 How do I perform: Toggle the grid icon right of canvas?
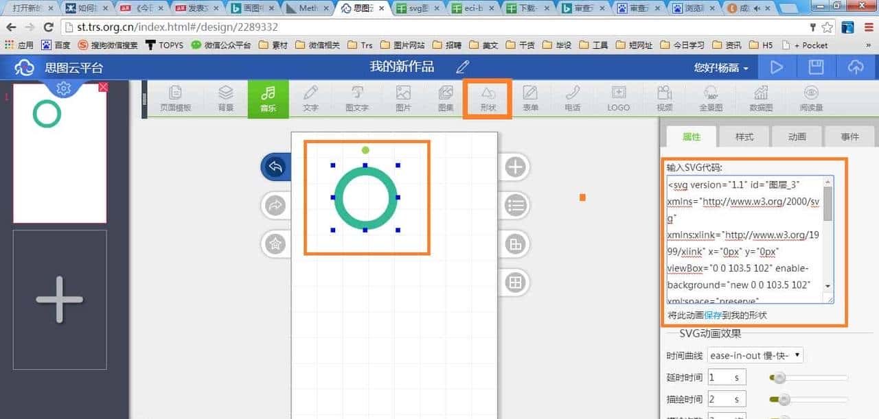click(515, 282)
